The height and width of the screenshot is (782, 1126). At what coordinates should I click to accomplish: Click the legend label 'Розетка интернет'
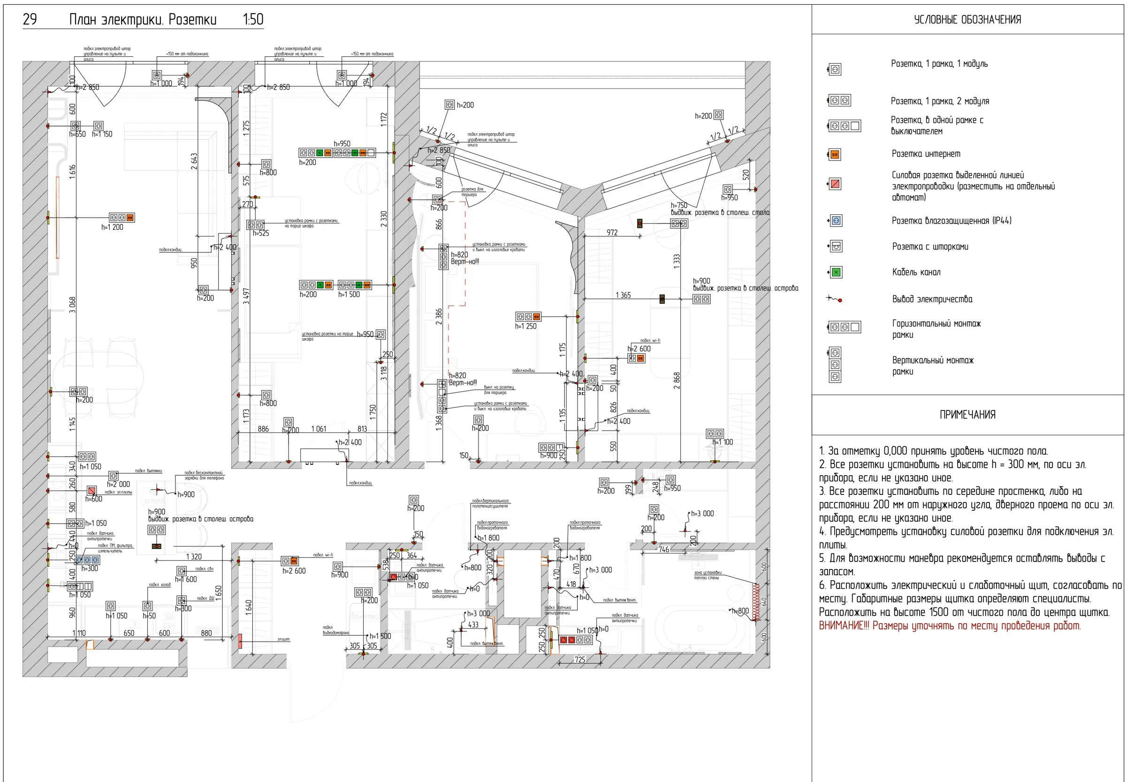926,154
